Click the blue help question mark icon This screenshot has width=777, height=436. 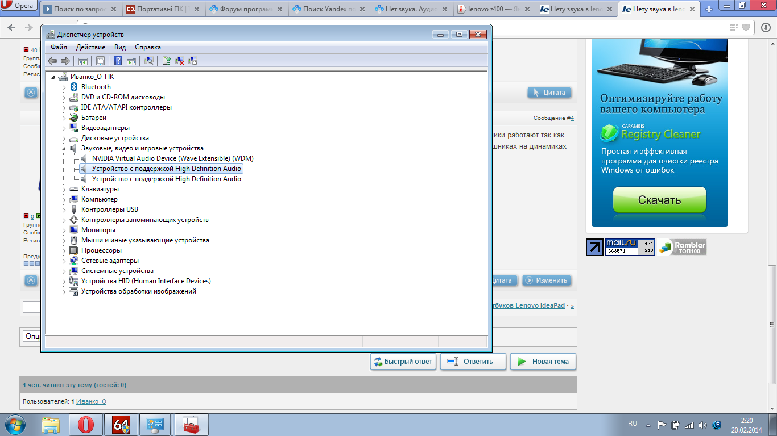pos(118,61)
